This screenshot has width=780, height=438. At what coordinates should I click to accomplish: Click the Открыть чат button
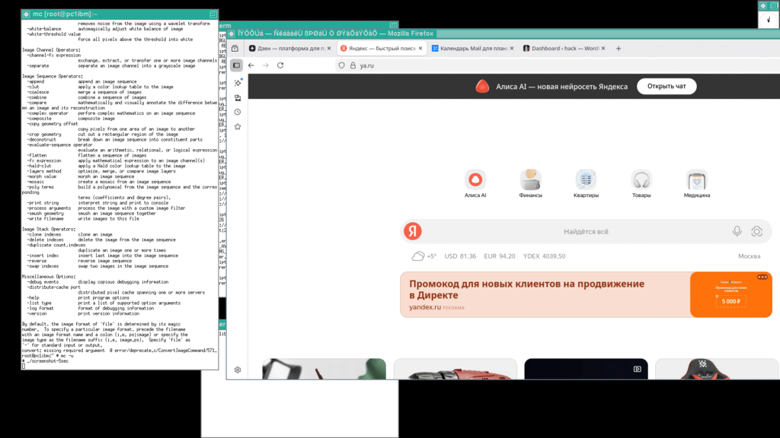coord(667,86)
